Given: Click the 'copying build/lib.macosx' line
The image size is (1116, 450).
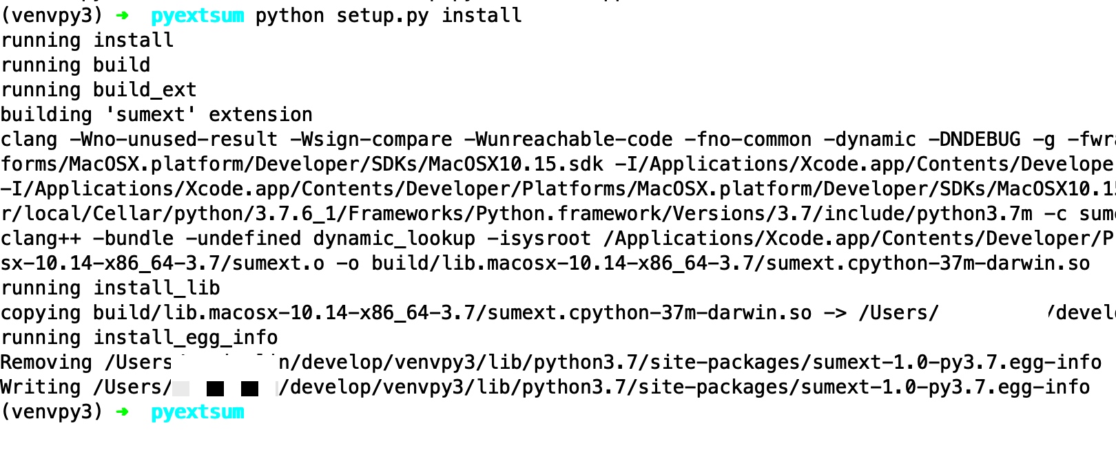Looking at the screenshot, I should [x=558, y=313].
